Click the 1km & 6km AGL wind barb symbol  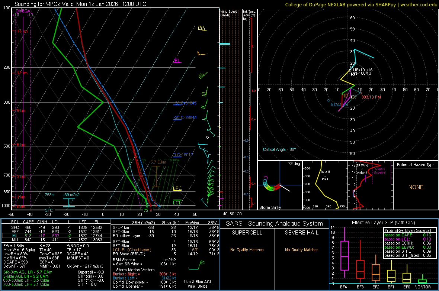point(197,265)
